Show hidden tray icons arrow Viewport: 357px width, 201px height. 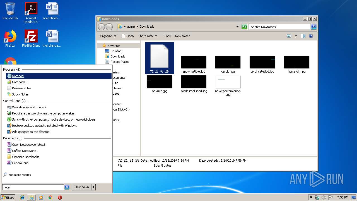(x=311, y=197)
